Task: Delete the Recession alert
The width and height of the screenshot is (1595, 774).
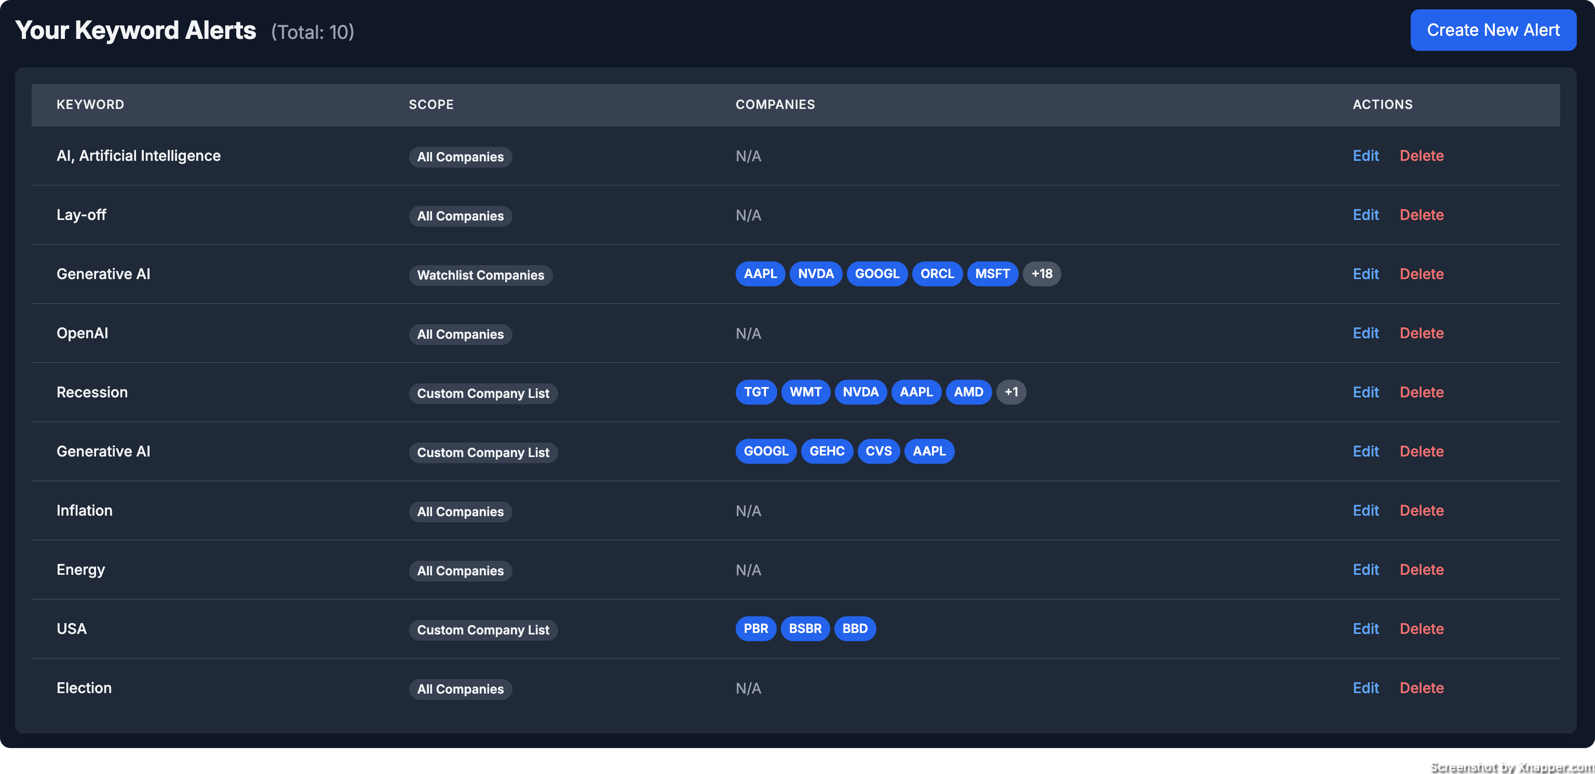Action: tap(1421, 392)
